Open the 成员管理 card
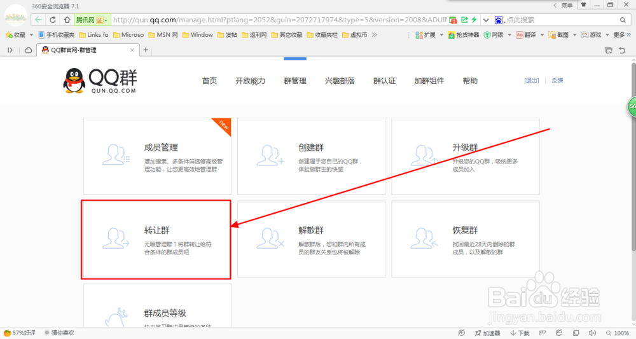Image resolution: width=636 pixels, height=339 pixels. click(157, 156)
